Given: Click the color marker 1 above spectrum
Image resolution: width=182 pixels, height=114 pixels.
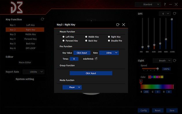Looking at the screenshot, I should pyautogui.click(x=141, y=82).
